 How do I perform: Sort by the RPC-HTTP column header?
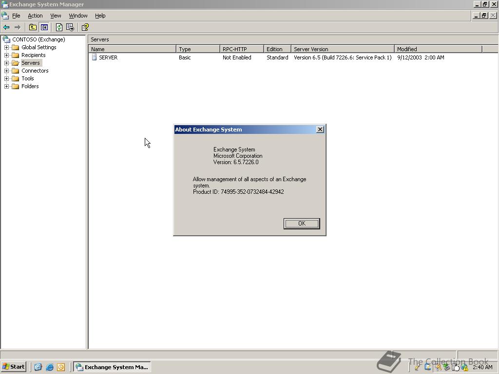coord(242,49)
